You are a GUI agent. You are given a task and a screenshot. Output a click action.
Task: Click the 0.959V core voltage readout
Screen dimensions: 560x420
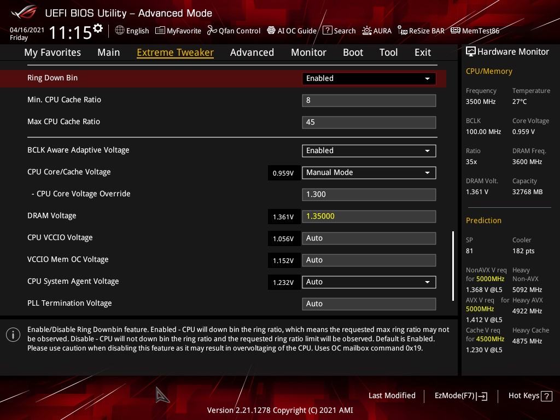(283, 173)
